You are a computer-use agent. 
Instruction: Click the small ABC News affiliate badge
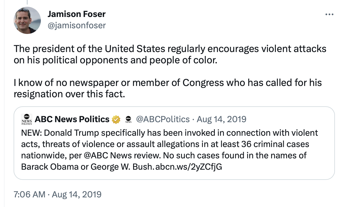tap(128, 120)
